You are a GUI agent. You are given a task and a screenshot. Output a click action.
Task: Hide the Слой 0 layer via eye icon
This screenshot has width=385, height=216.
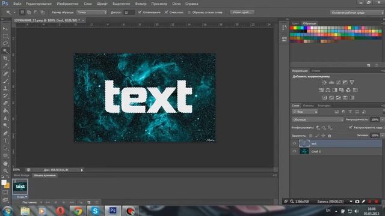(294, 151)
